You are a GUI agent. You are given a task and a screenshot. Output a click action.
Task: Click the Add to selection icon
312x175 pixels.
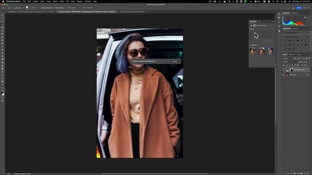(x=19, y=8)
